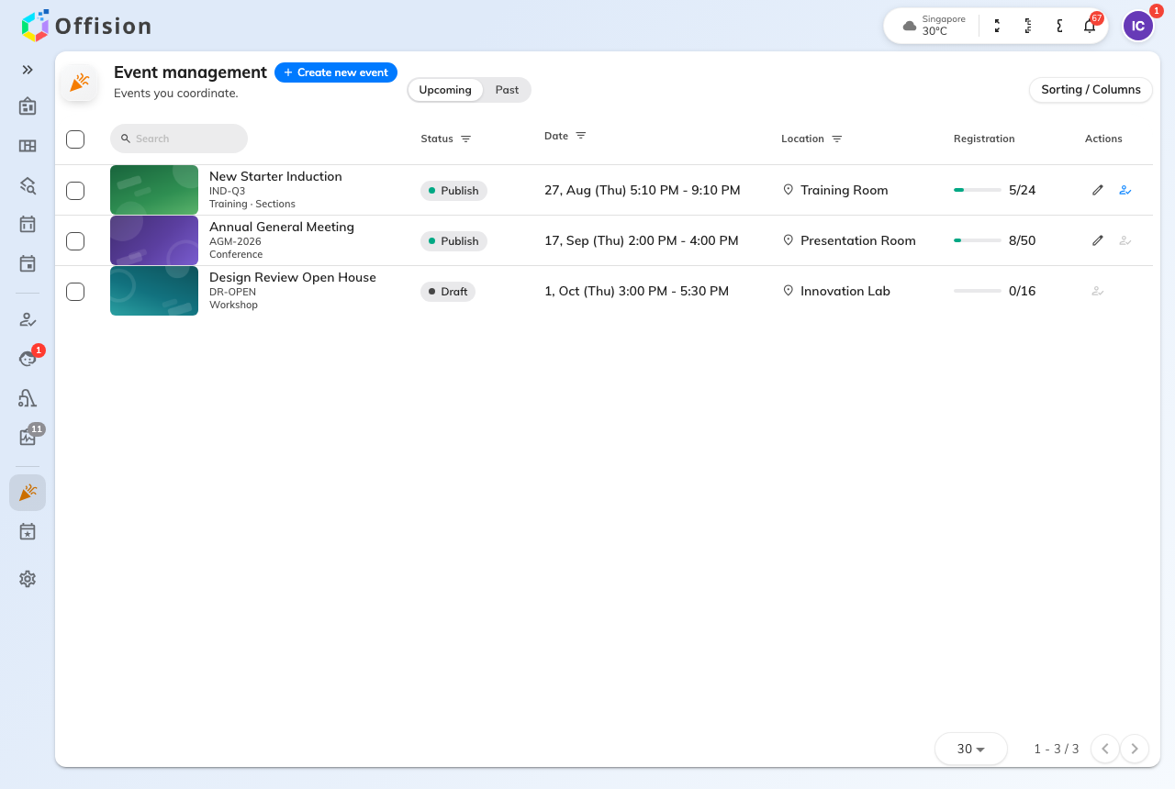Click the 5/24 registration progress bar

click(978, 190)
